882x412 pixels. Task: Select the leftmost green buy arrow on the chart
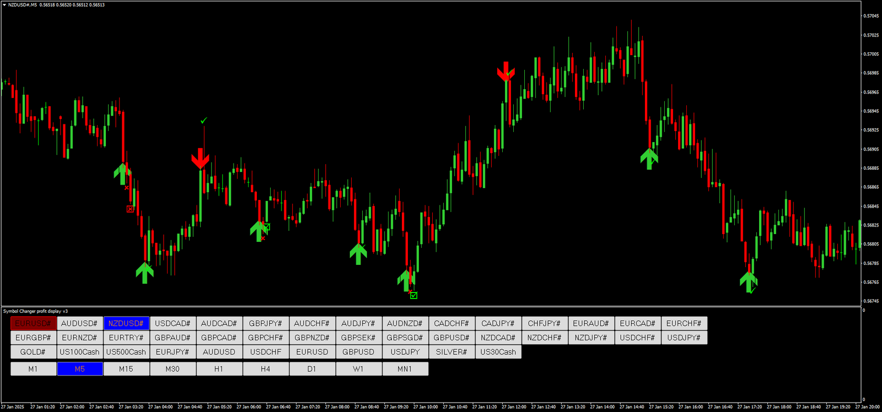click(122, 173)
